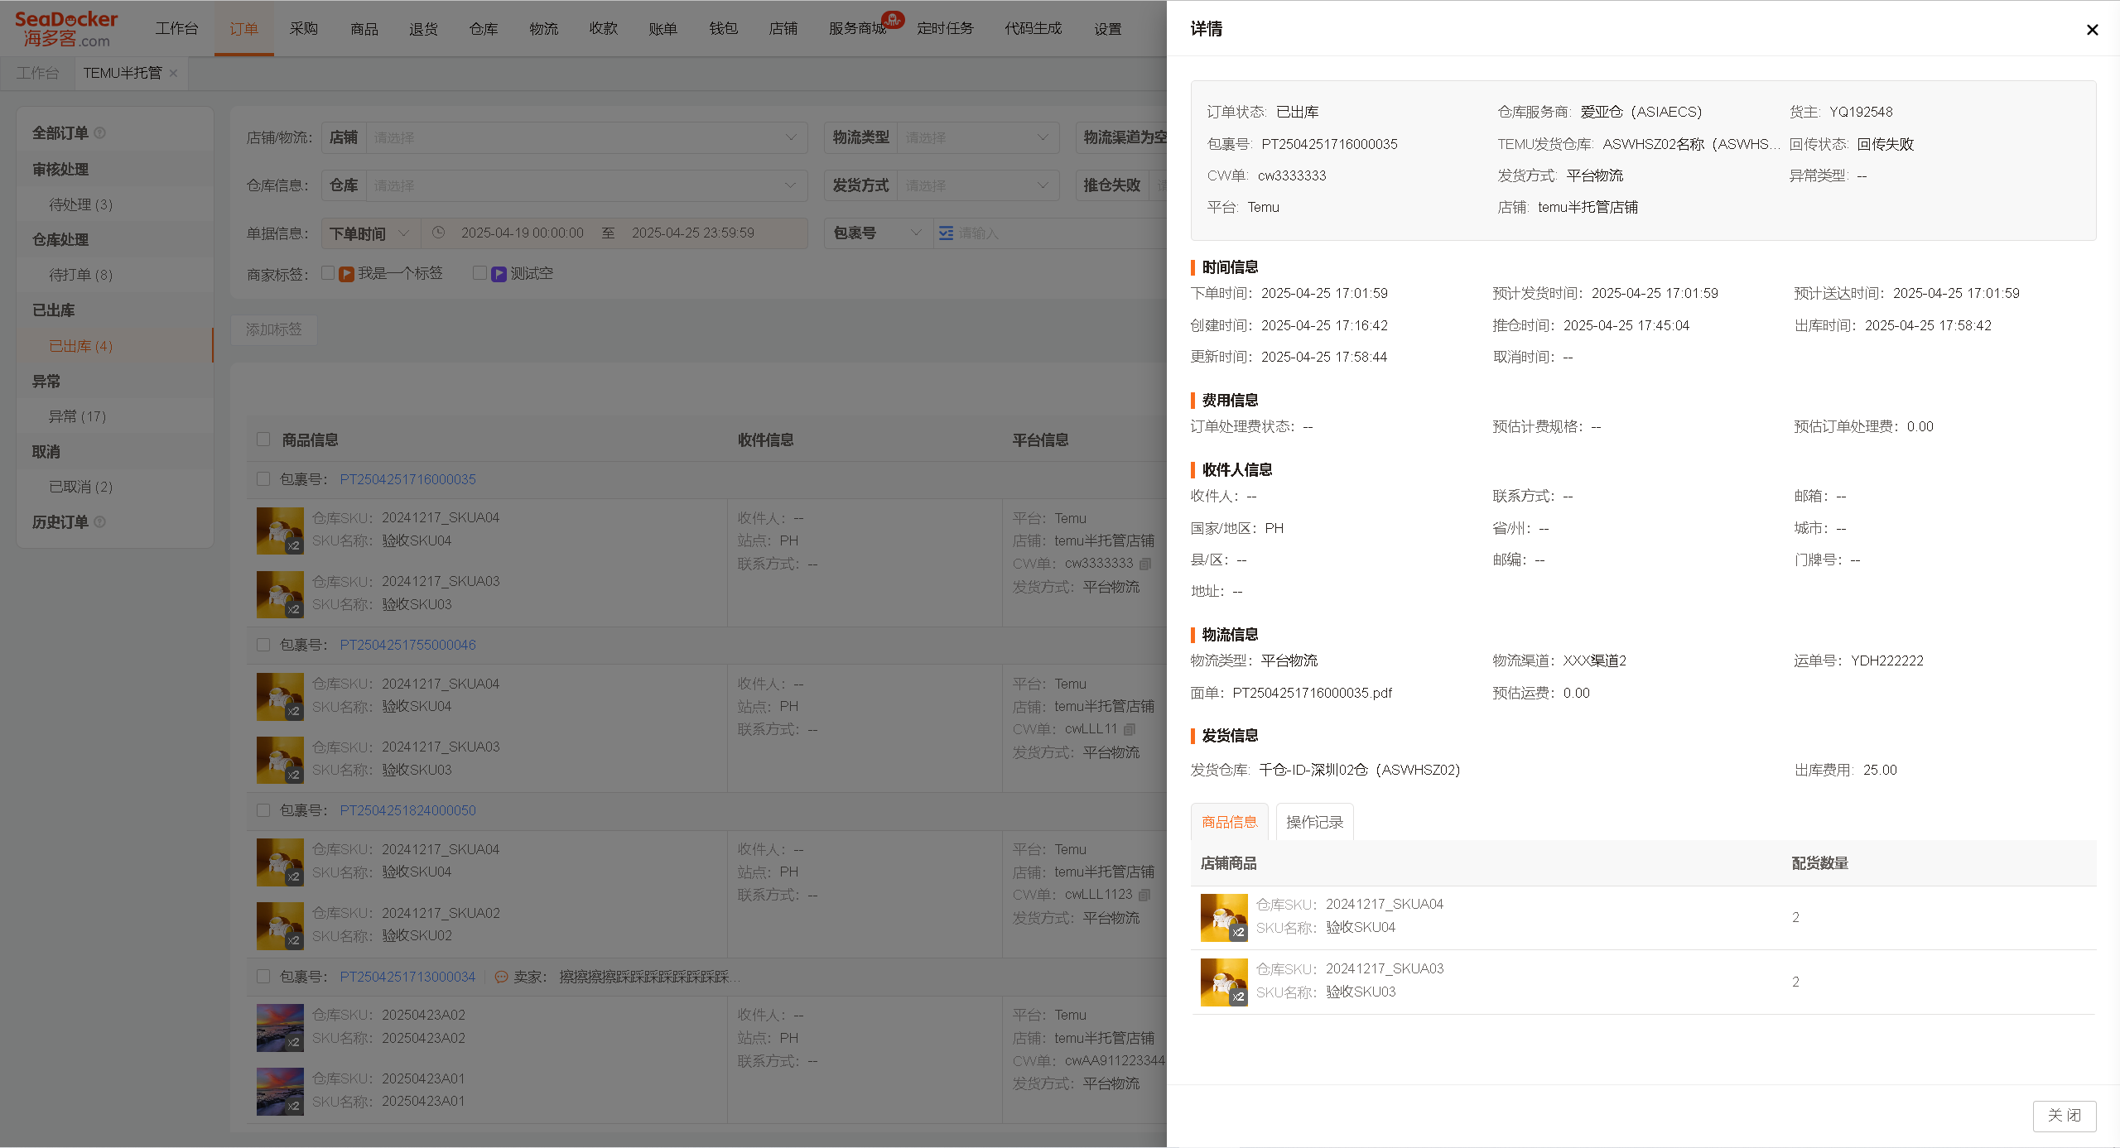The width and height of the screenshot is (2120, 1148).
Task: Open the 采购 menu in top navigation
Action: coord(304,29)
